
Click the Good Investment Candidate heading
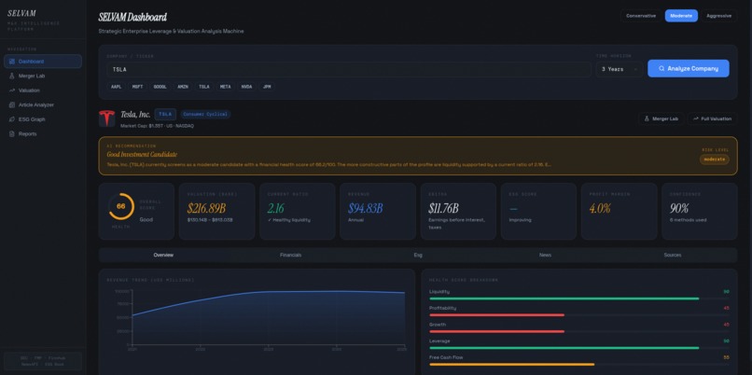click(x=142, y=155)
